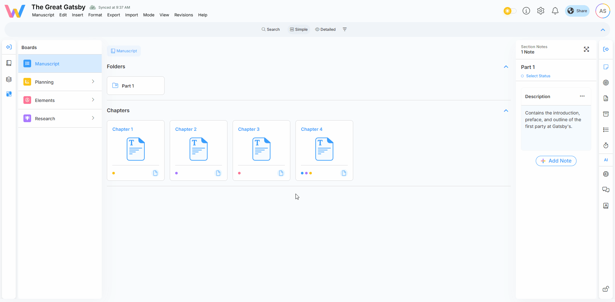This screenshot has width=615, height=302.
Task: Collapse the Folders section
Action: coord(506,67)
